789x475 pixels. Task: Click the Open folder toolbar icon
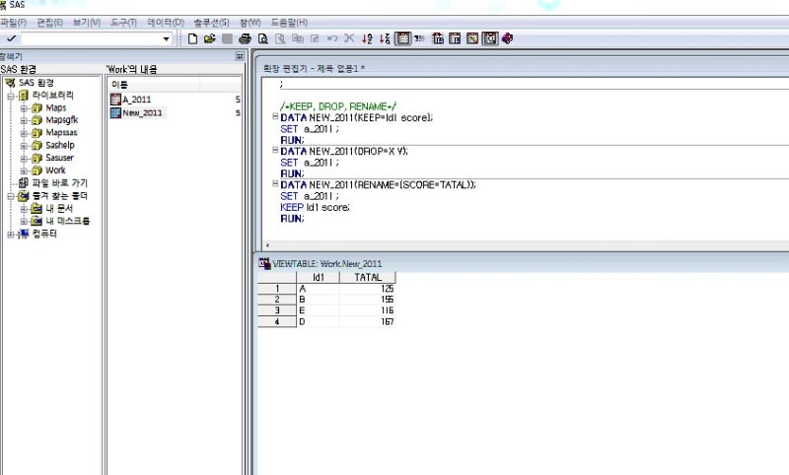coord(209,38)
